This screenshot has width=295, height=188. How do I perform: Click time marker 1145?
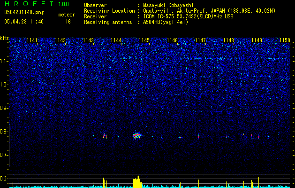pyautogui.click(x=144, y=40)
